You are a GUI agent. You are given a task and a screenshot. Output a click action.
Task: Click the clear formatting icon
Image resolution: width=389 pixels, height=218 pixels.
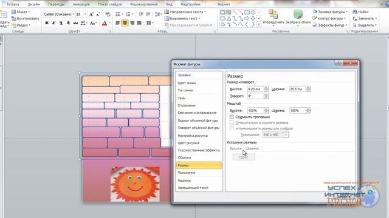point(108,15)
